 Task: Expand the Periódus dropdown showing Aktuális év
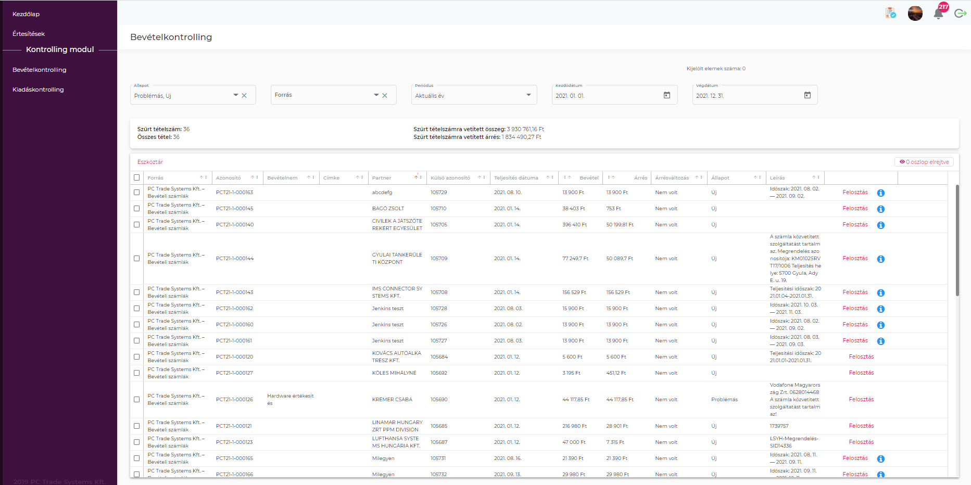click(x=528, y=95)
